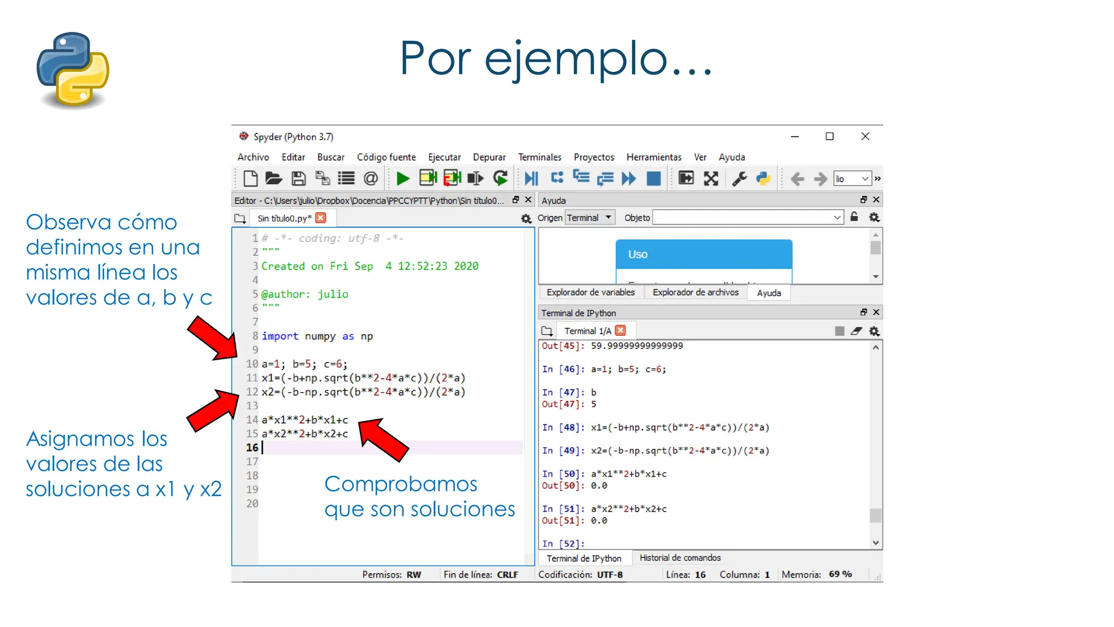The width and height of the screenshot is (1114, 627).
Task: Open the Depurar menu
Action: coord(489,157)
